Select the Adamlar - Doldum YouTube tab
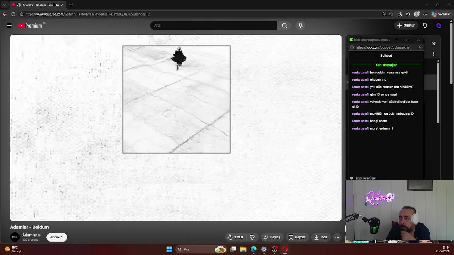 coord(37,5)
